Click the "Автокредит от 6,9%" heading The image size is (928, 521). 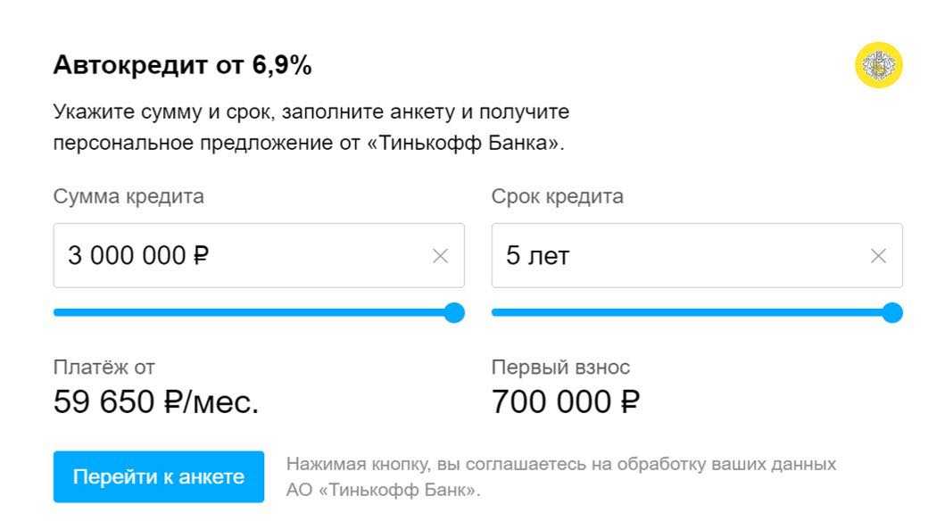(x=182, y=64)
